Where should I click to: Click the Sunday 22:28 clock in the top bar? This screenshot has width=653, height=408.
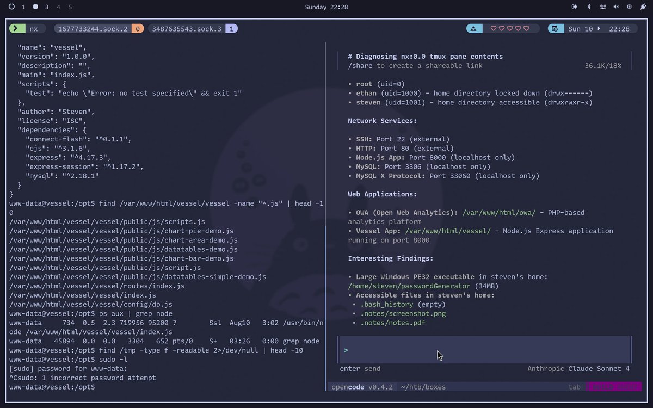326,7
